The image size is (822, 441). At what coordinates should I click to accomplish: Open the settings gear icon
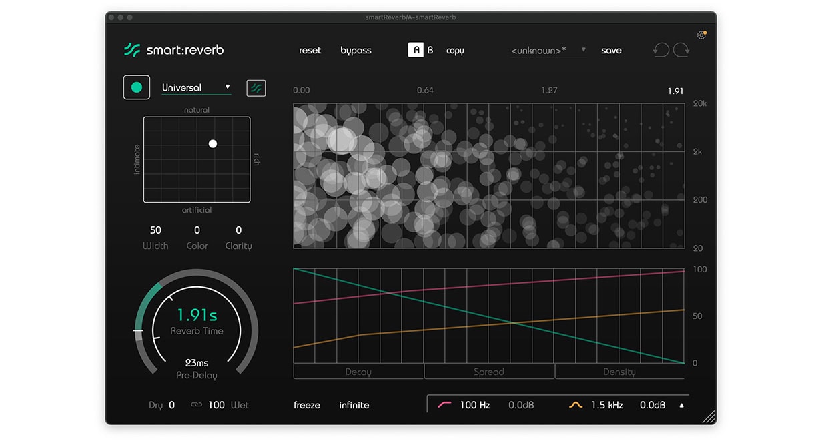701,35
